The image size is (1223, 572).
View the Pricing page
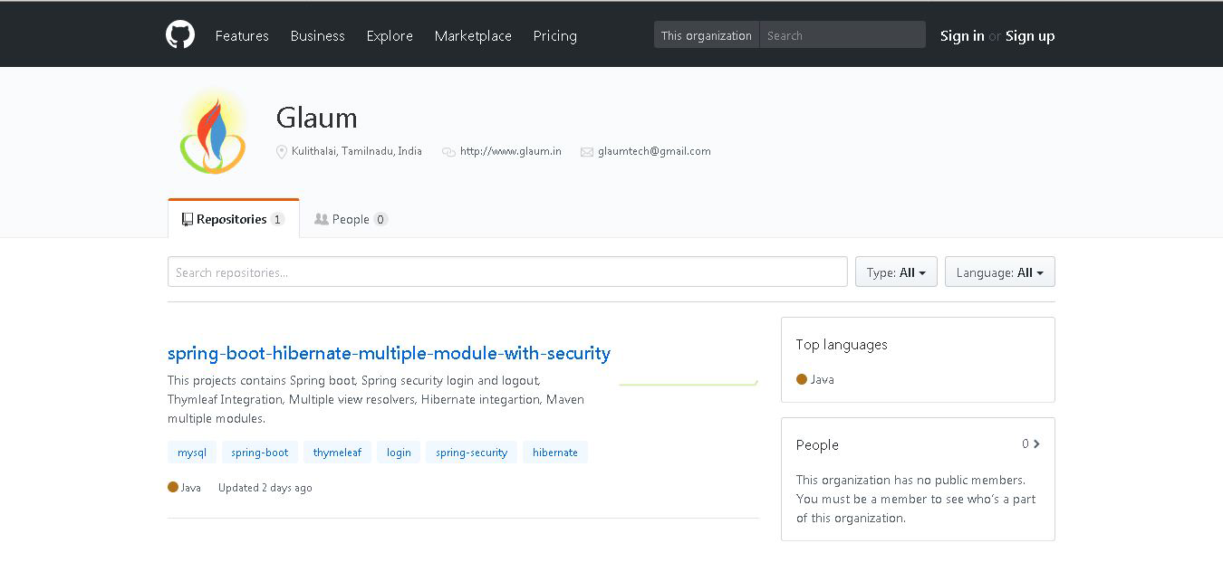pos(555,36)
